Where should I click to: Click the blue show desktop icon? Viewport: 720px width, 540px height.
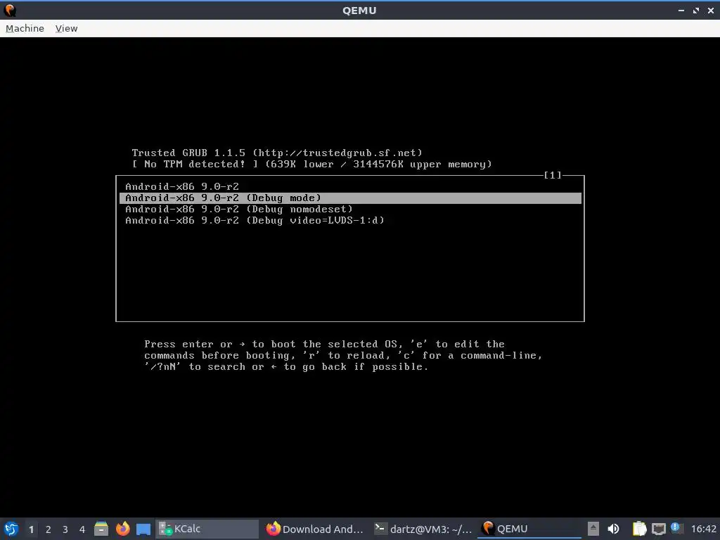click(143, 529)
